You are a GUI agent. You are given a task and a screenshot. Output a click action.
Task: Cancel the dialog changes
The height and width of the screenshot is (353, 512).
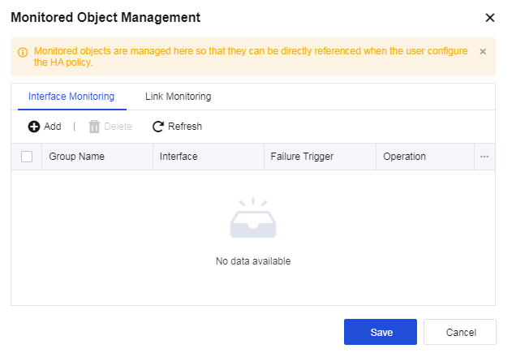pyautogui.click(x=460, y=332)
